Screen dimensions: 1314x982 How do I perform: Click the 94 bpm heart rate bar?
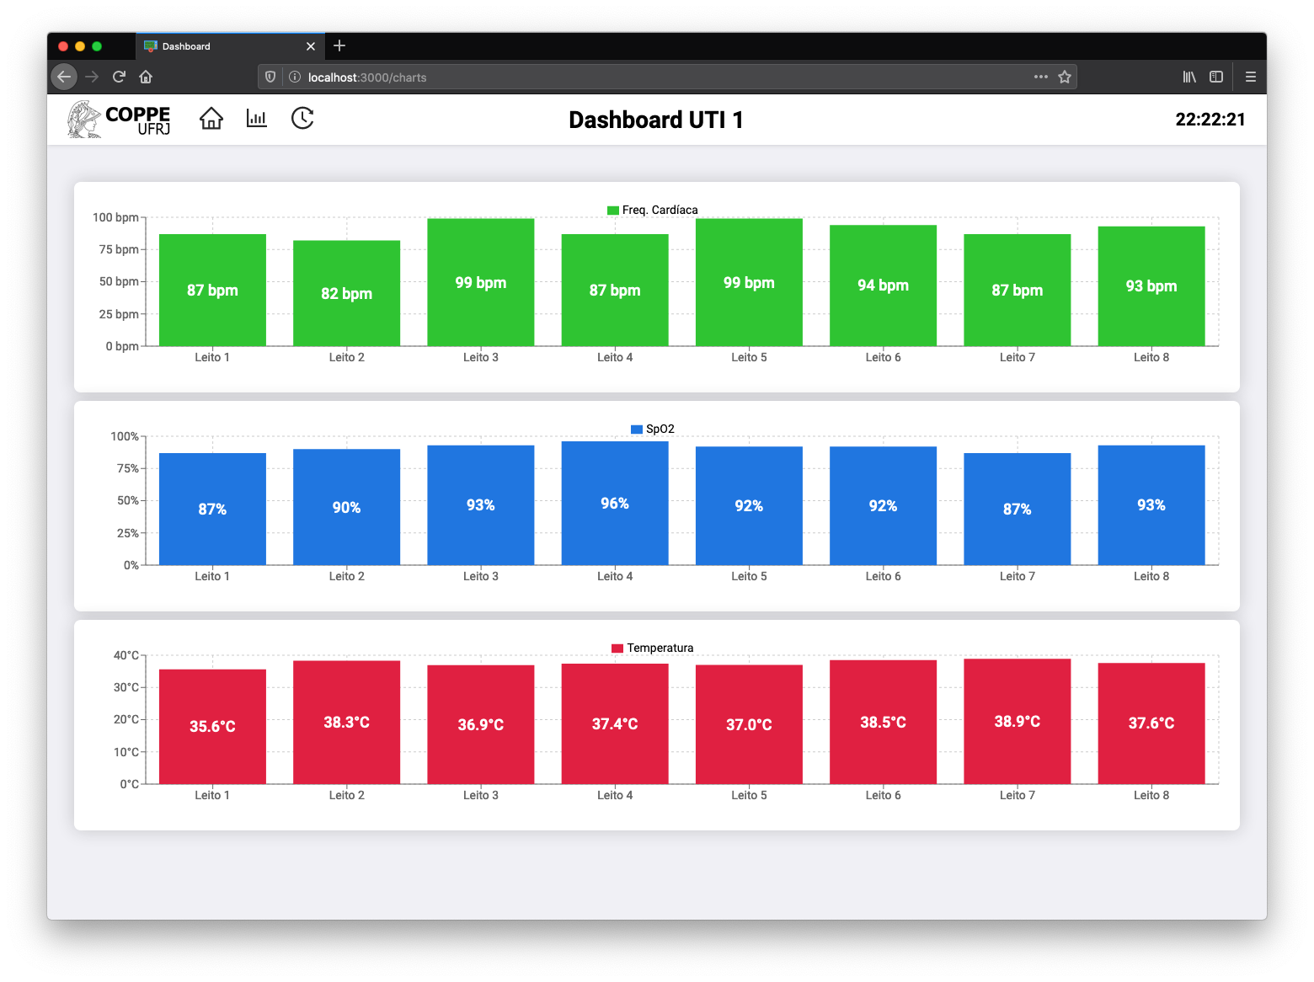[x=883, y=286]
